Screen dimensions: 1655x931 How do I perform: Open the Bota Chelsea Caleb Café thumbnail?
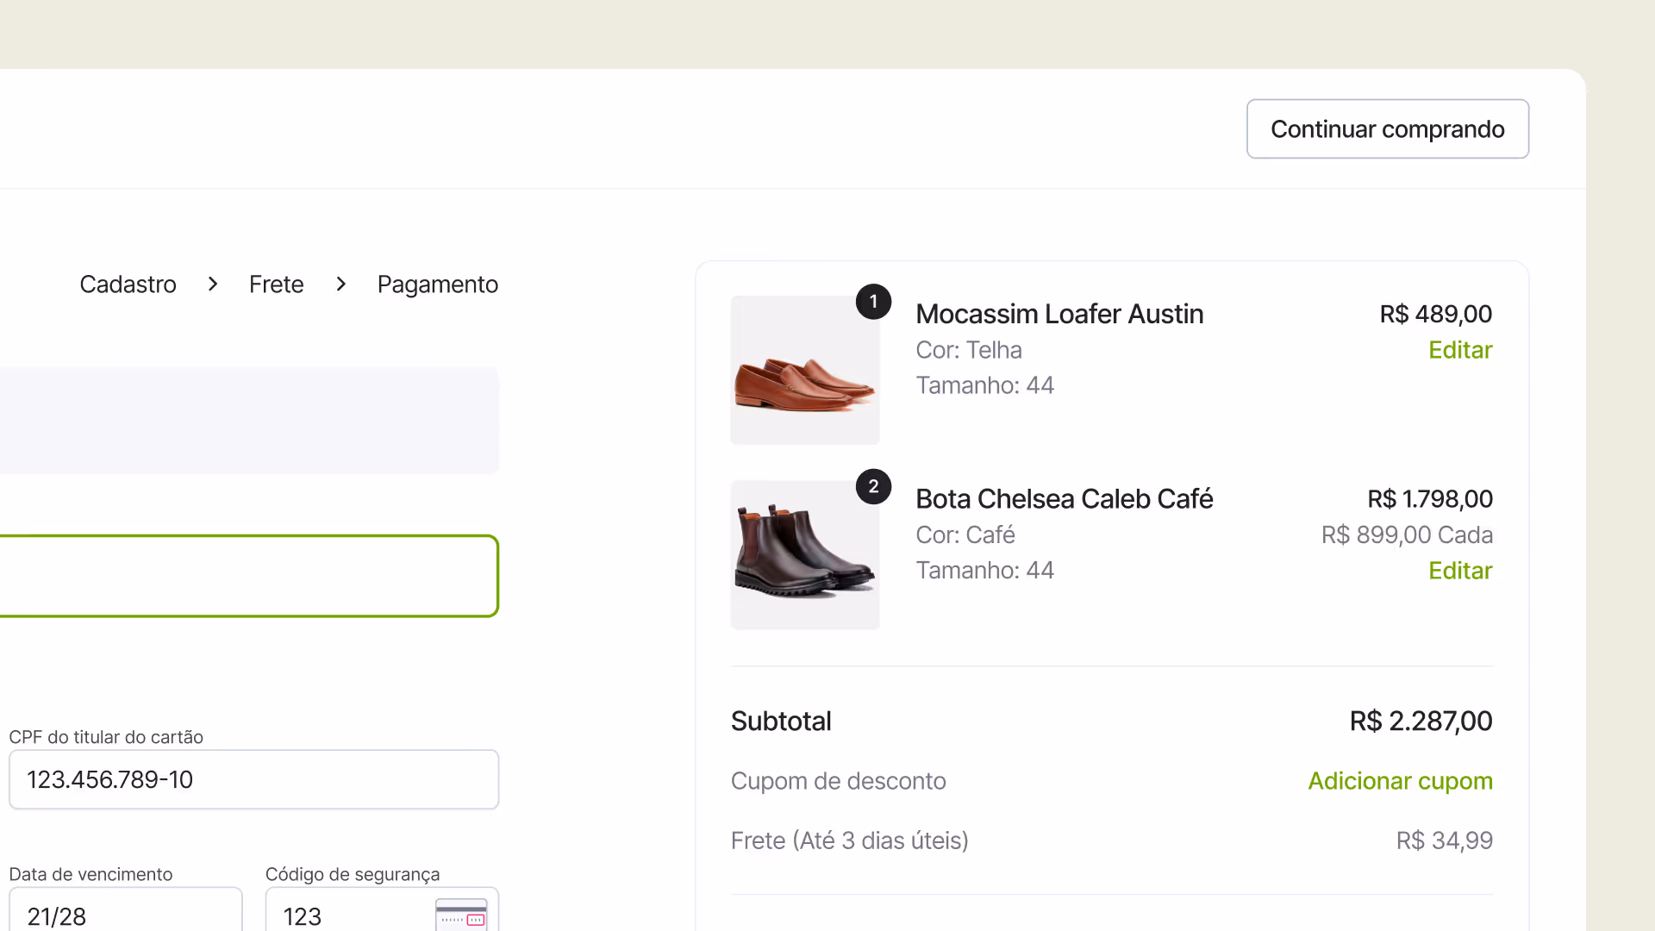tap(805, 554)
